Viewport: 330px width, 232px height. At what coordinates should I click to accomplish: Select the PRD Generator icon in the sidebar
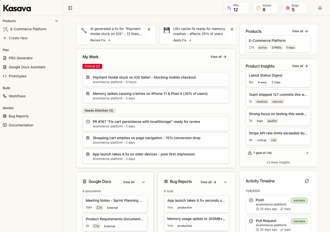click(5, 58)
